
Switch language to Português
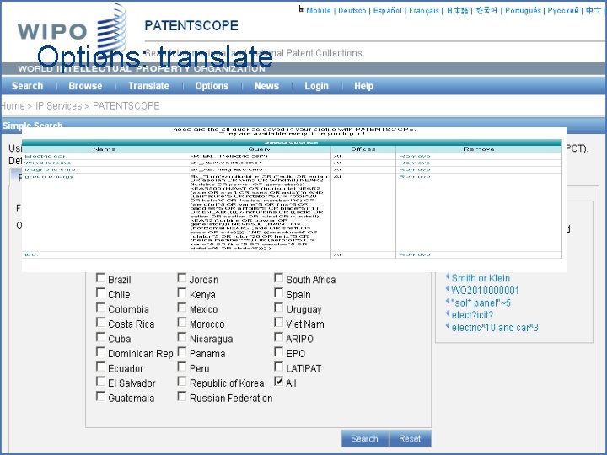coord(523,11)
